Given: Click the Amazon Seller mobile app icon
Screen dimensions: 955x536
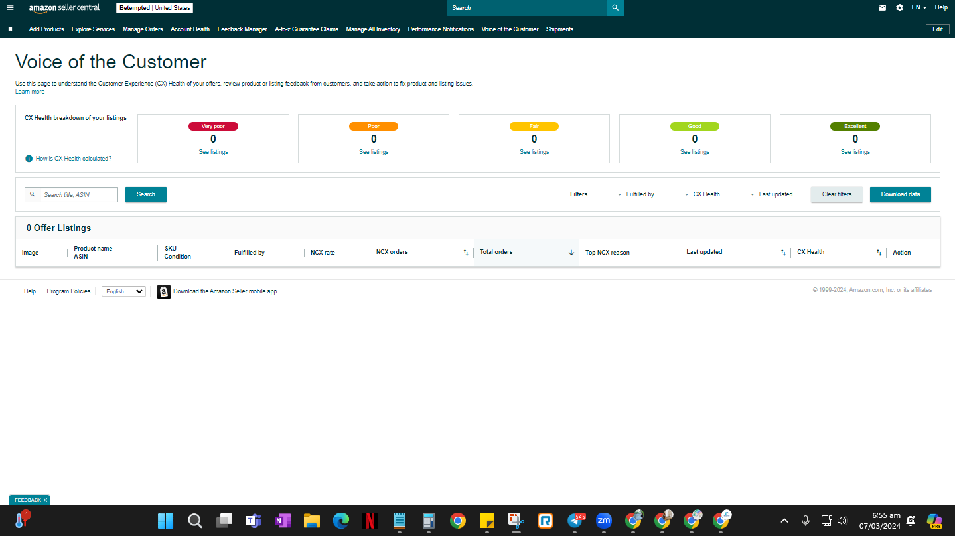Looking at the screenshot, I should (164, 291).
